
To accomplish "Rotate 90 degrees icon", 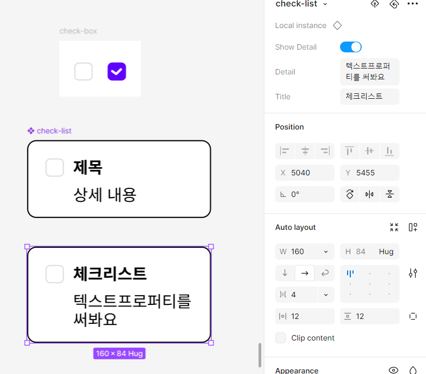I will (x=350, y=194).
